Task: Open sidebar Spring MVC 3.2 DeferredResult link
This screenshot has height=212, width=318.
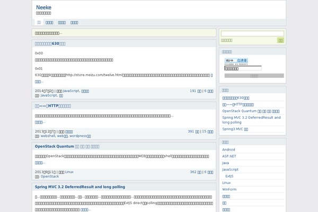Action: pyautogui.click(x=251, y=120)
